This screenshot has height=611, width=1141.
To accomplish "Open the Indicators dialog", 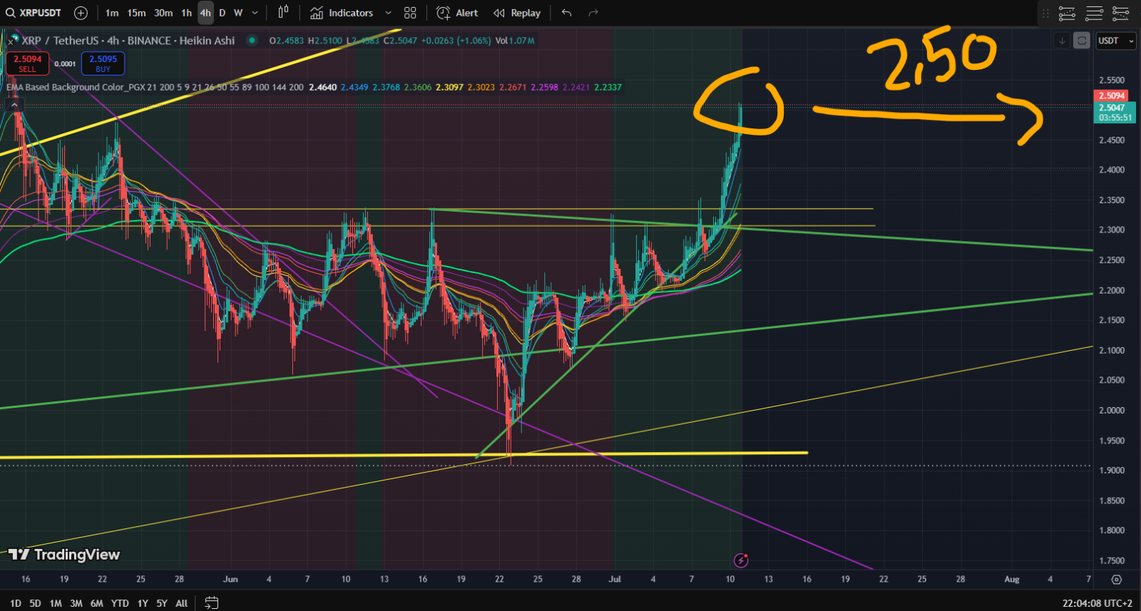I will (342, 13).
